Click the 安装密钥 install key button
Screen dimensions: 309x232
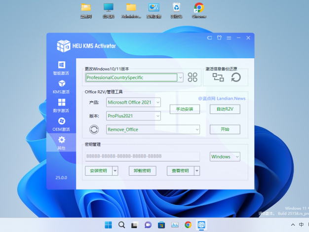pos(99,171)
